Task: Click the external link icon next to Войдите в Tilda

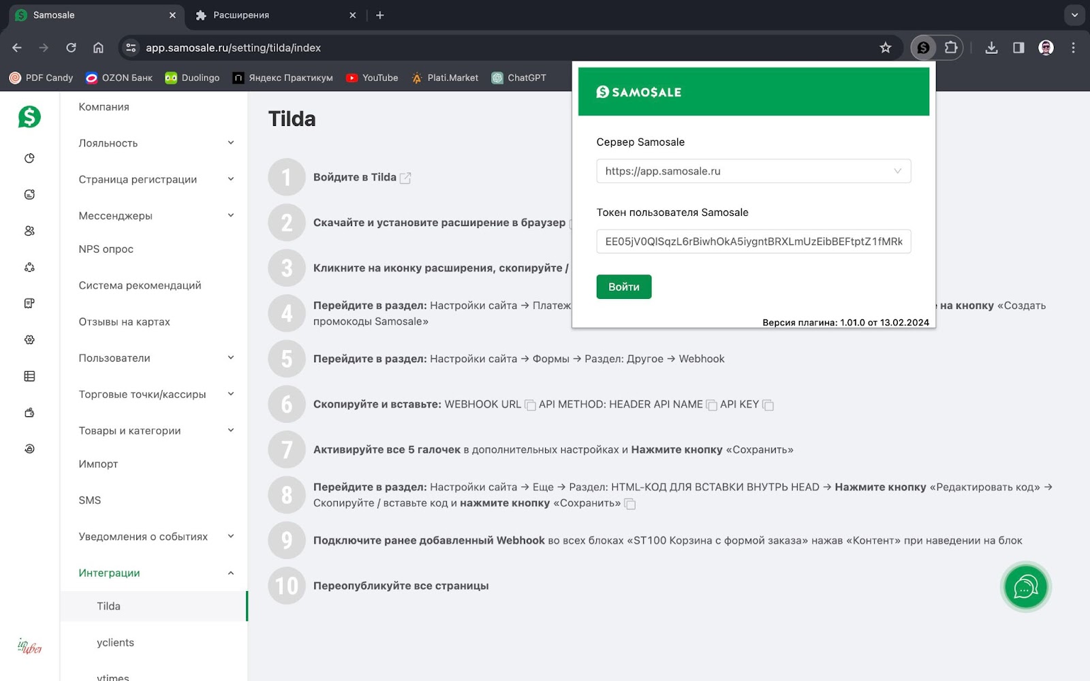Action: tap(405, 178)
